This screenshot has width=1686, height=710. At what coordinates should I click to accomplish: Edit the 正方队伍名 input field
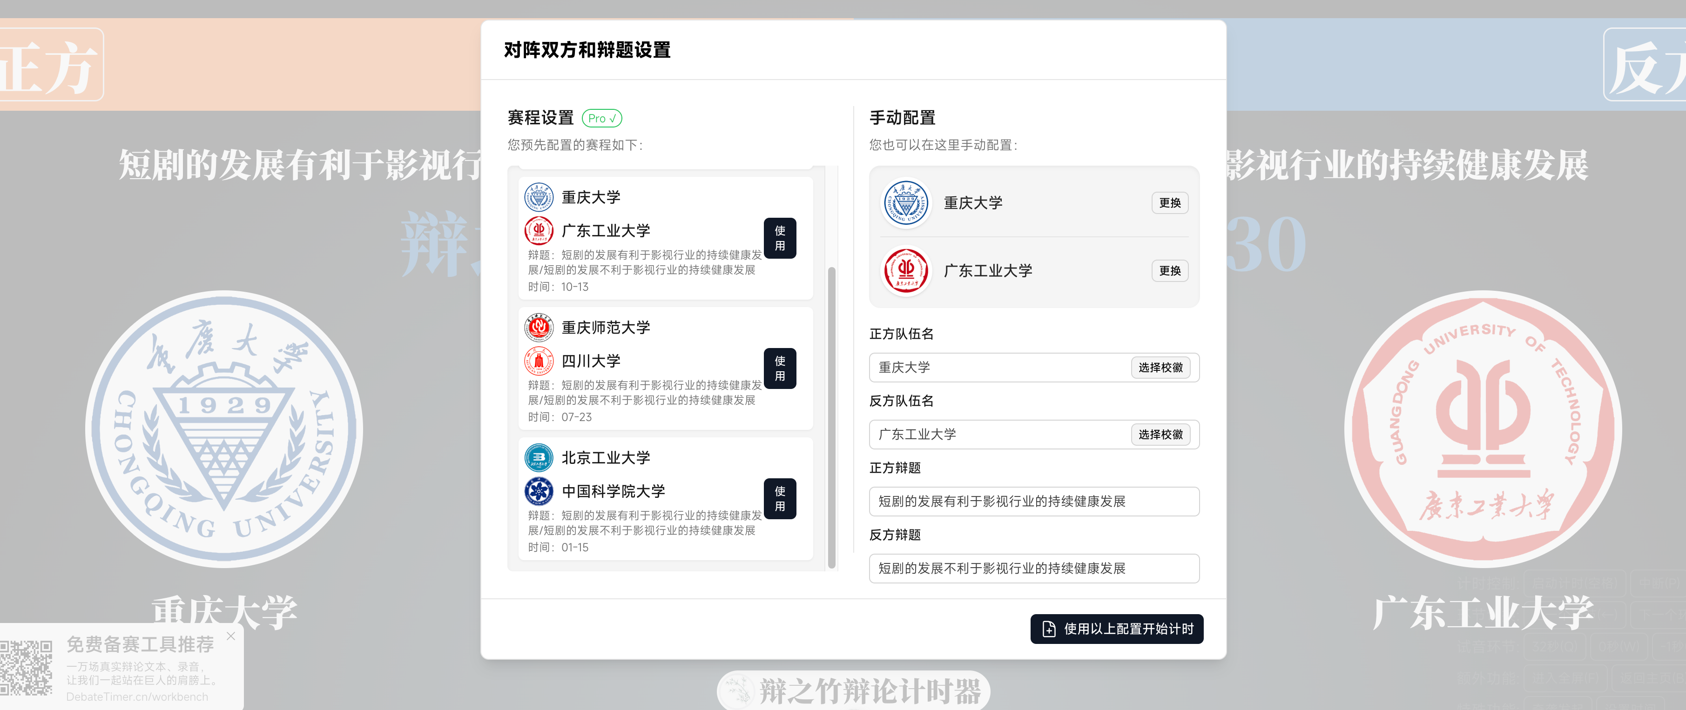point(982,367)
